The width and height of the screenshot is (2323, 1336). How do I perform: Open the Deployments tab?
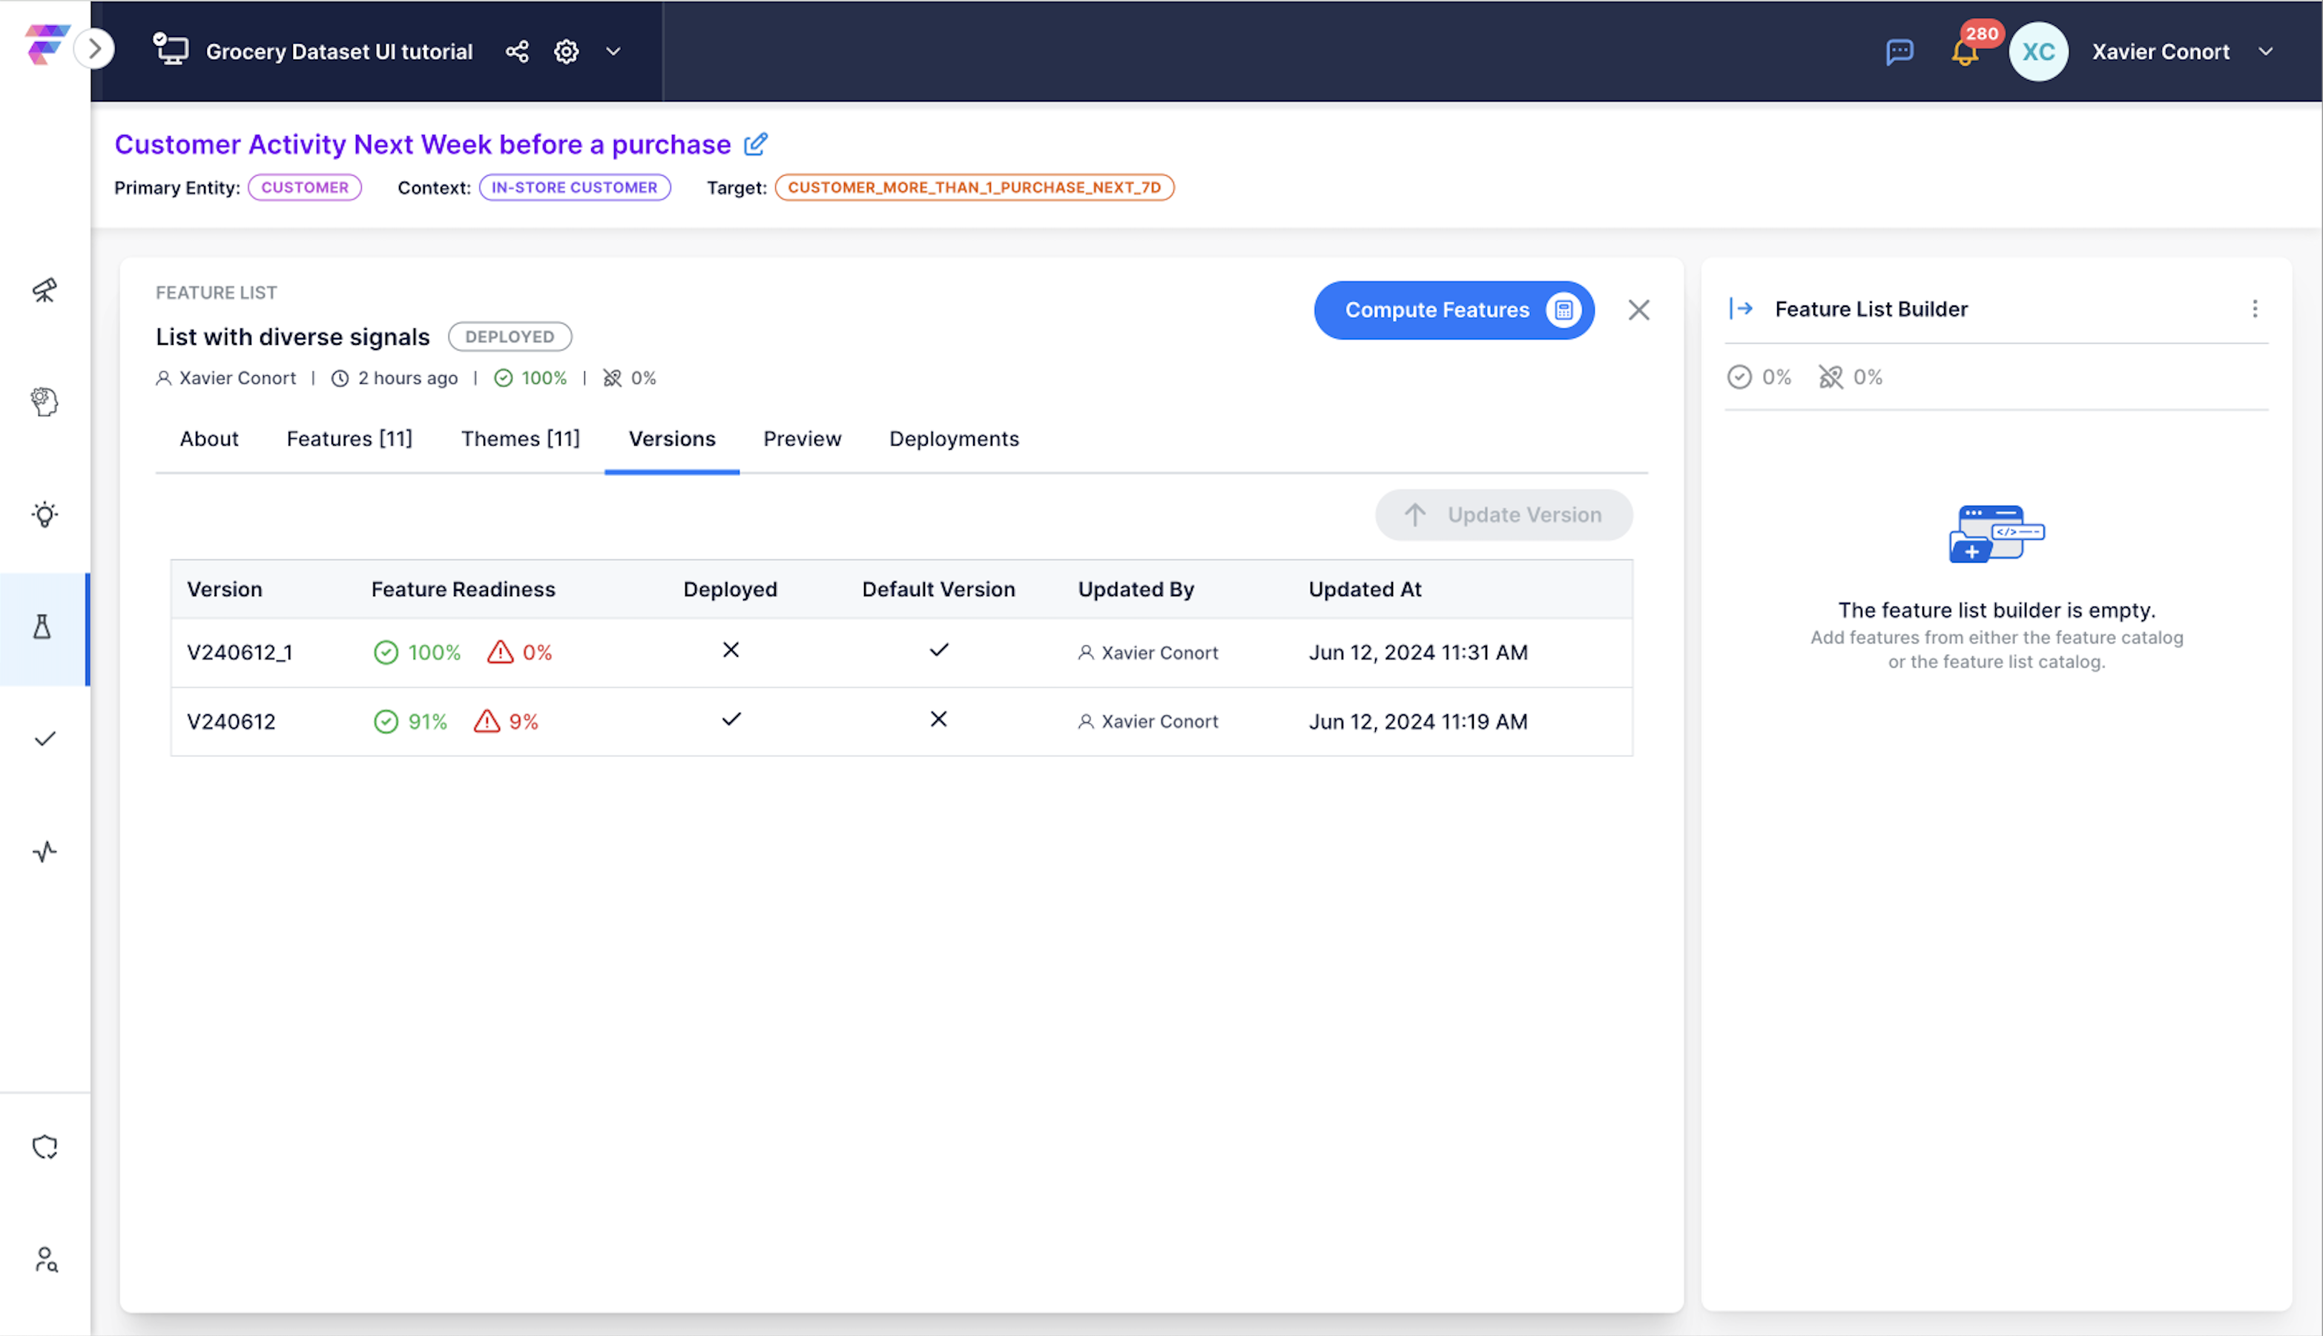(x=954, y=439)
